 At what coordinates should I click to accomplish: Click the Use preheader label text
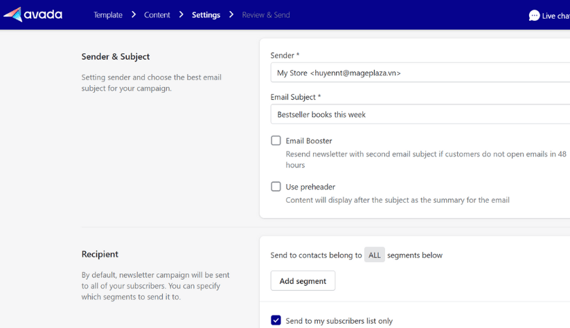tap(310, 187)
